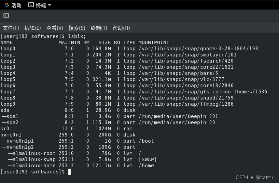Click the sr0 device name
279x183 pixels.
[x=5, y=129]
